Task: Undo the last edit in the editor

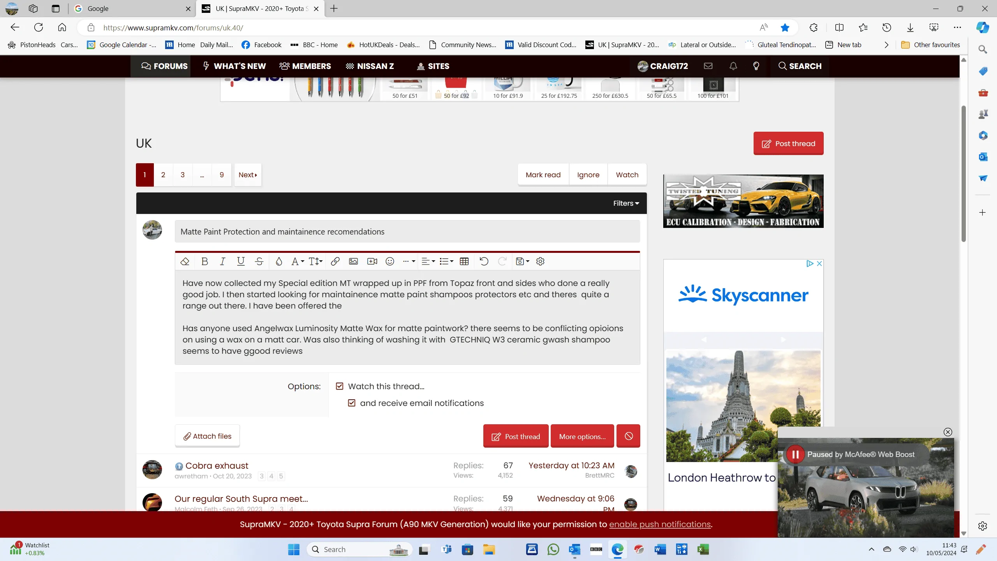Action: (x=484, y=261)
